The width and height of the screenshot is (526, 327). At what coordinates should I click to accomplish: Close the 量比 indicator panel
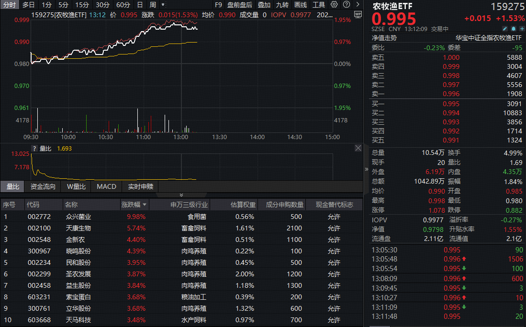[358, 148]
